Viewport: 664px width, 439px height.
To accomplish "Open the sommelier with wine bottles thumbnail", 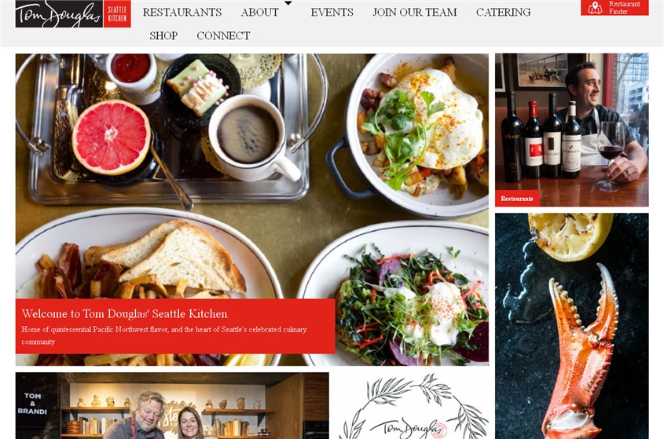I will click(572, 130).
